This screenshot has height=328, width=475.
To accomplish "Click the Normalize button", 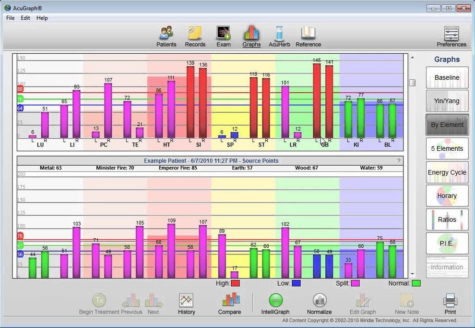I will [319, 304].
